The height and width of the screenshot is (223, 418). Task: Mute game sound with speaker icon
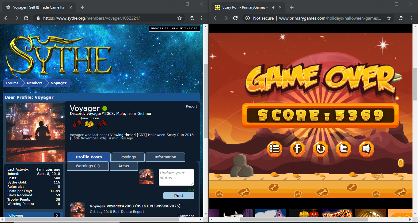click(367, 149)
